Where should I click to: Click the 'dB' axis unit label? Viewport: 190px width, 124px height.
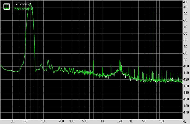pyautogui.click(x=185, y=2)
